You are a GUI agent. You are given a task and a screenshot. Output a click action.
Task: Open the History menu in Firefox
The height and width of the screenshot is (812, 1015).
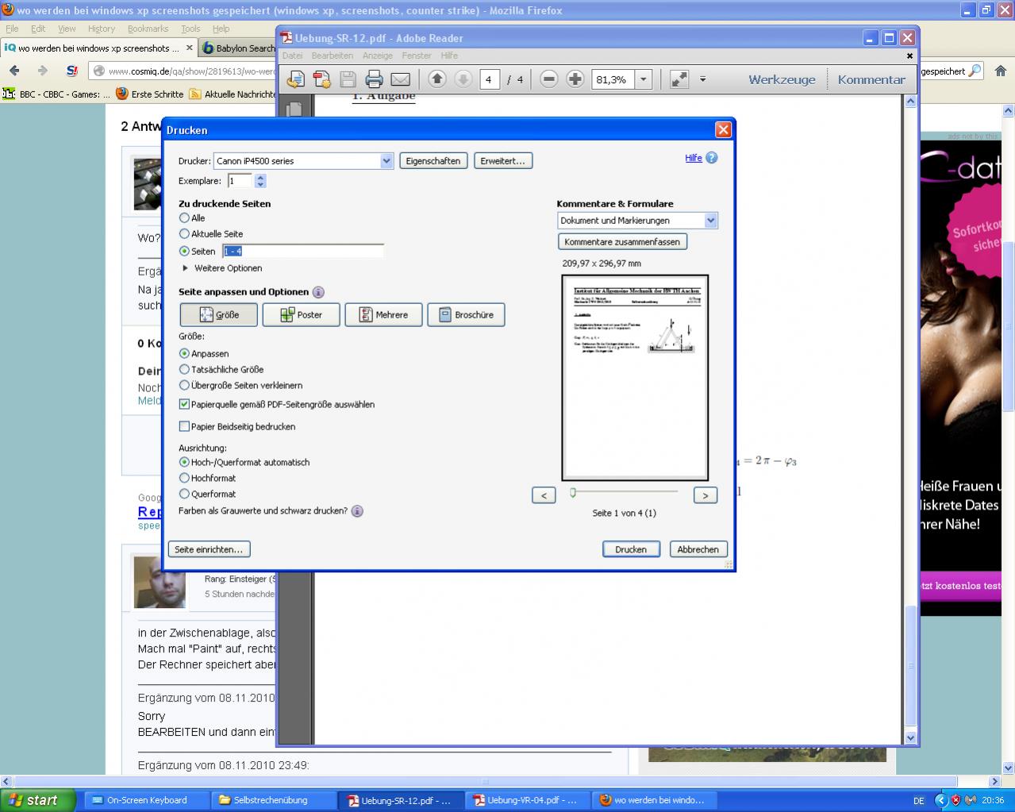point(102,29)
